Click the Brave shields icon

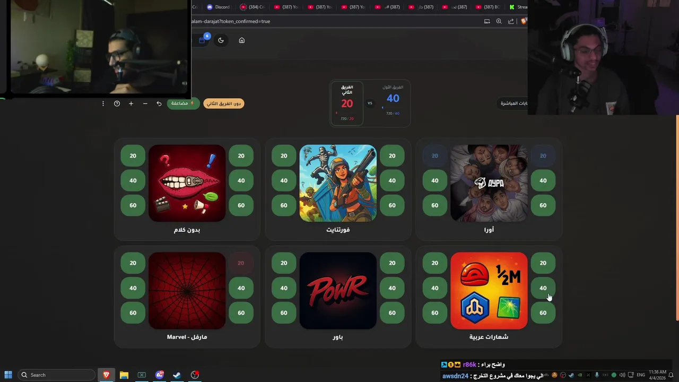pyautogui.click(x=524, y=21)
